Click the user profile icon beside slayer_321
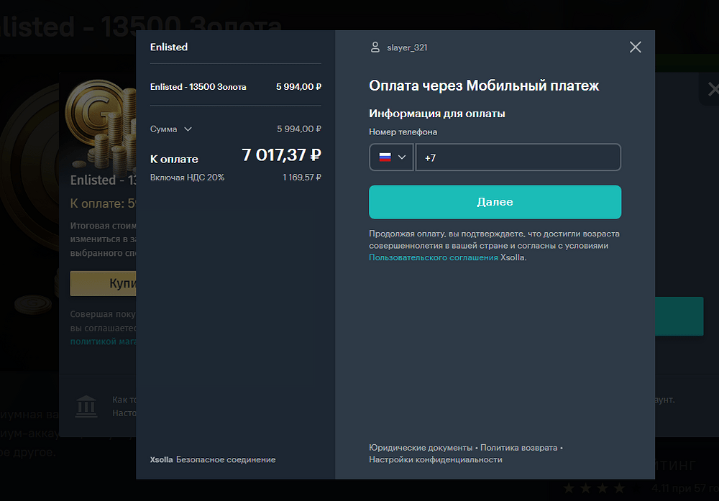The height and width of the screenshot is (501, 719). (375, 47)
